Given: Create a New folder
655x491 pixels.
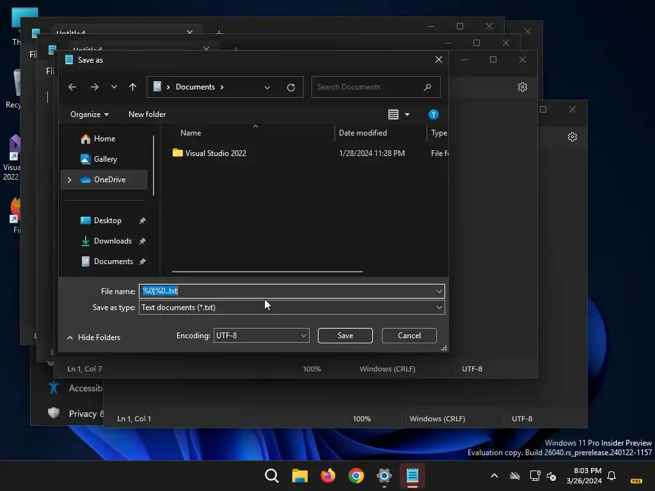Looking at the screenshot, I should point(147,114).
